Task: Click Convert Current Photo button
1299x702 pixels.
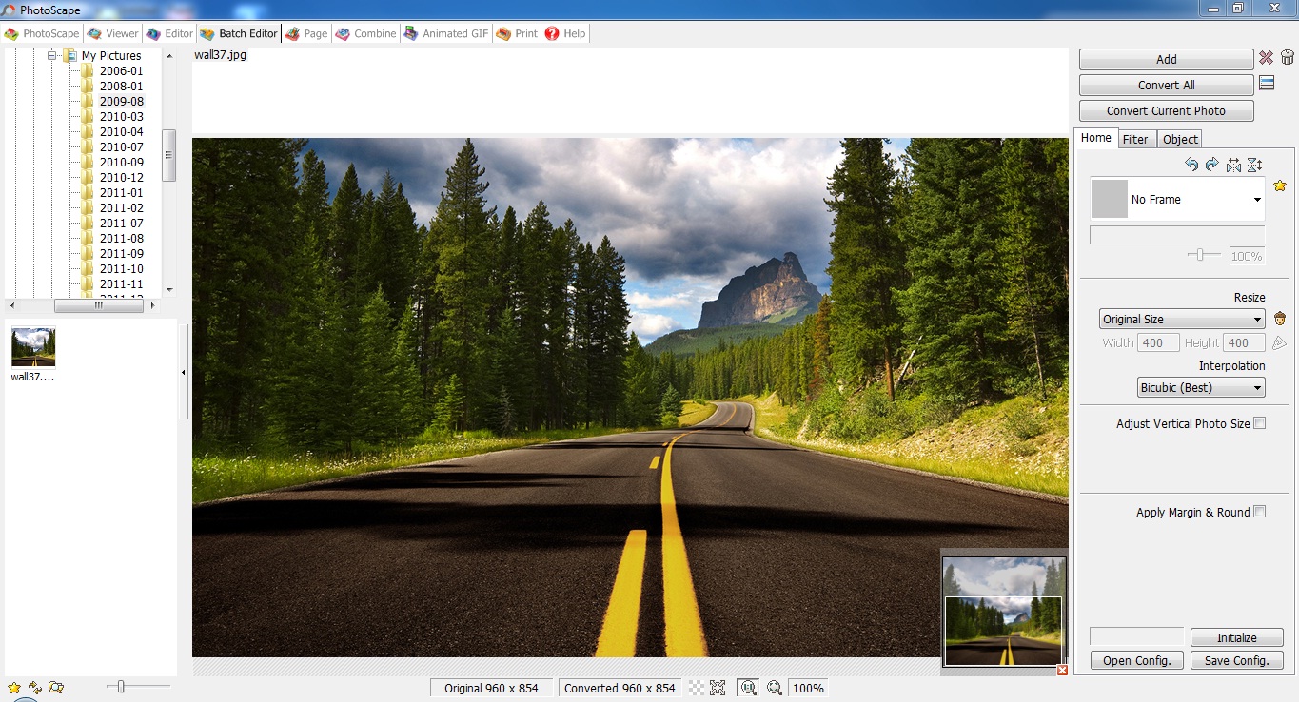Action: 1167,110
